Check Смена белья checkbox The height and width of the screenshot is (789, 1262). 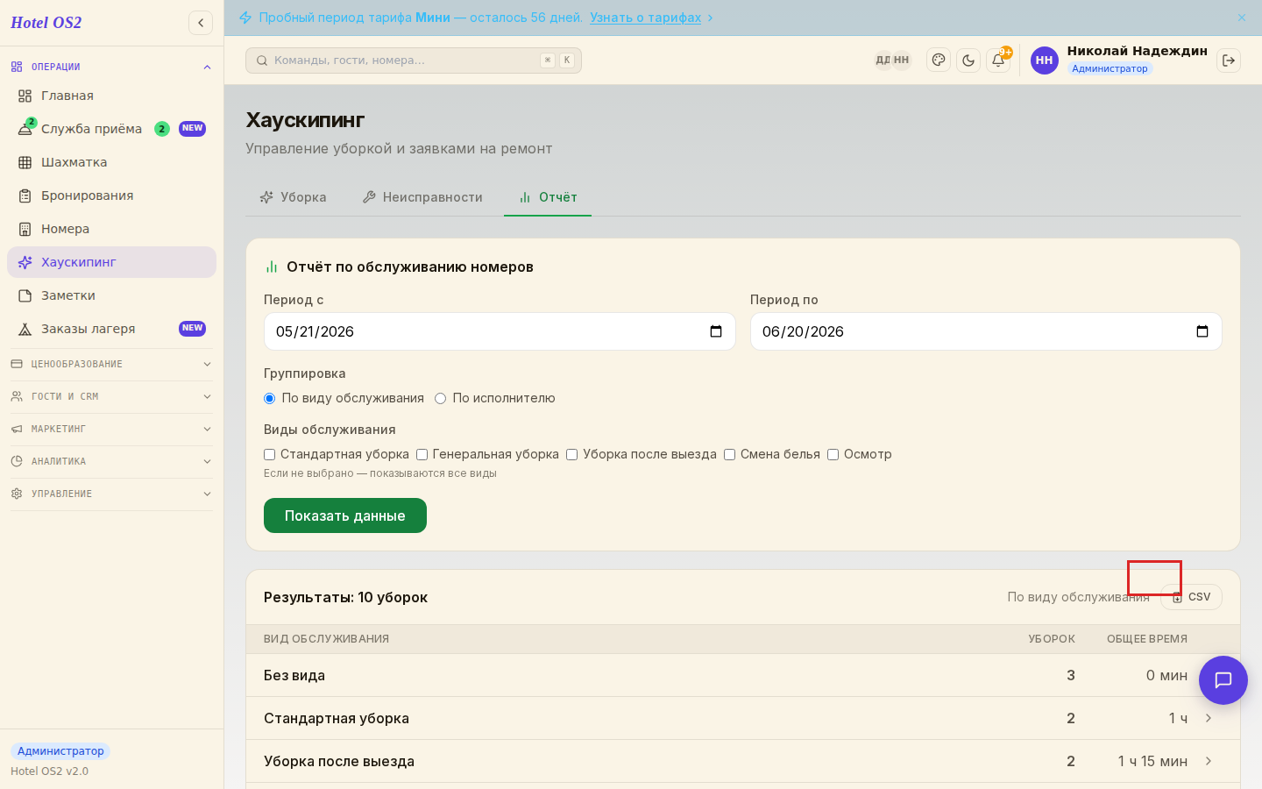pyautogui.click(x=729, y=454)
